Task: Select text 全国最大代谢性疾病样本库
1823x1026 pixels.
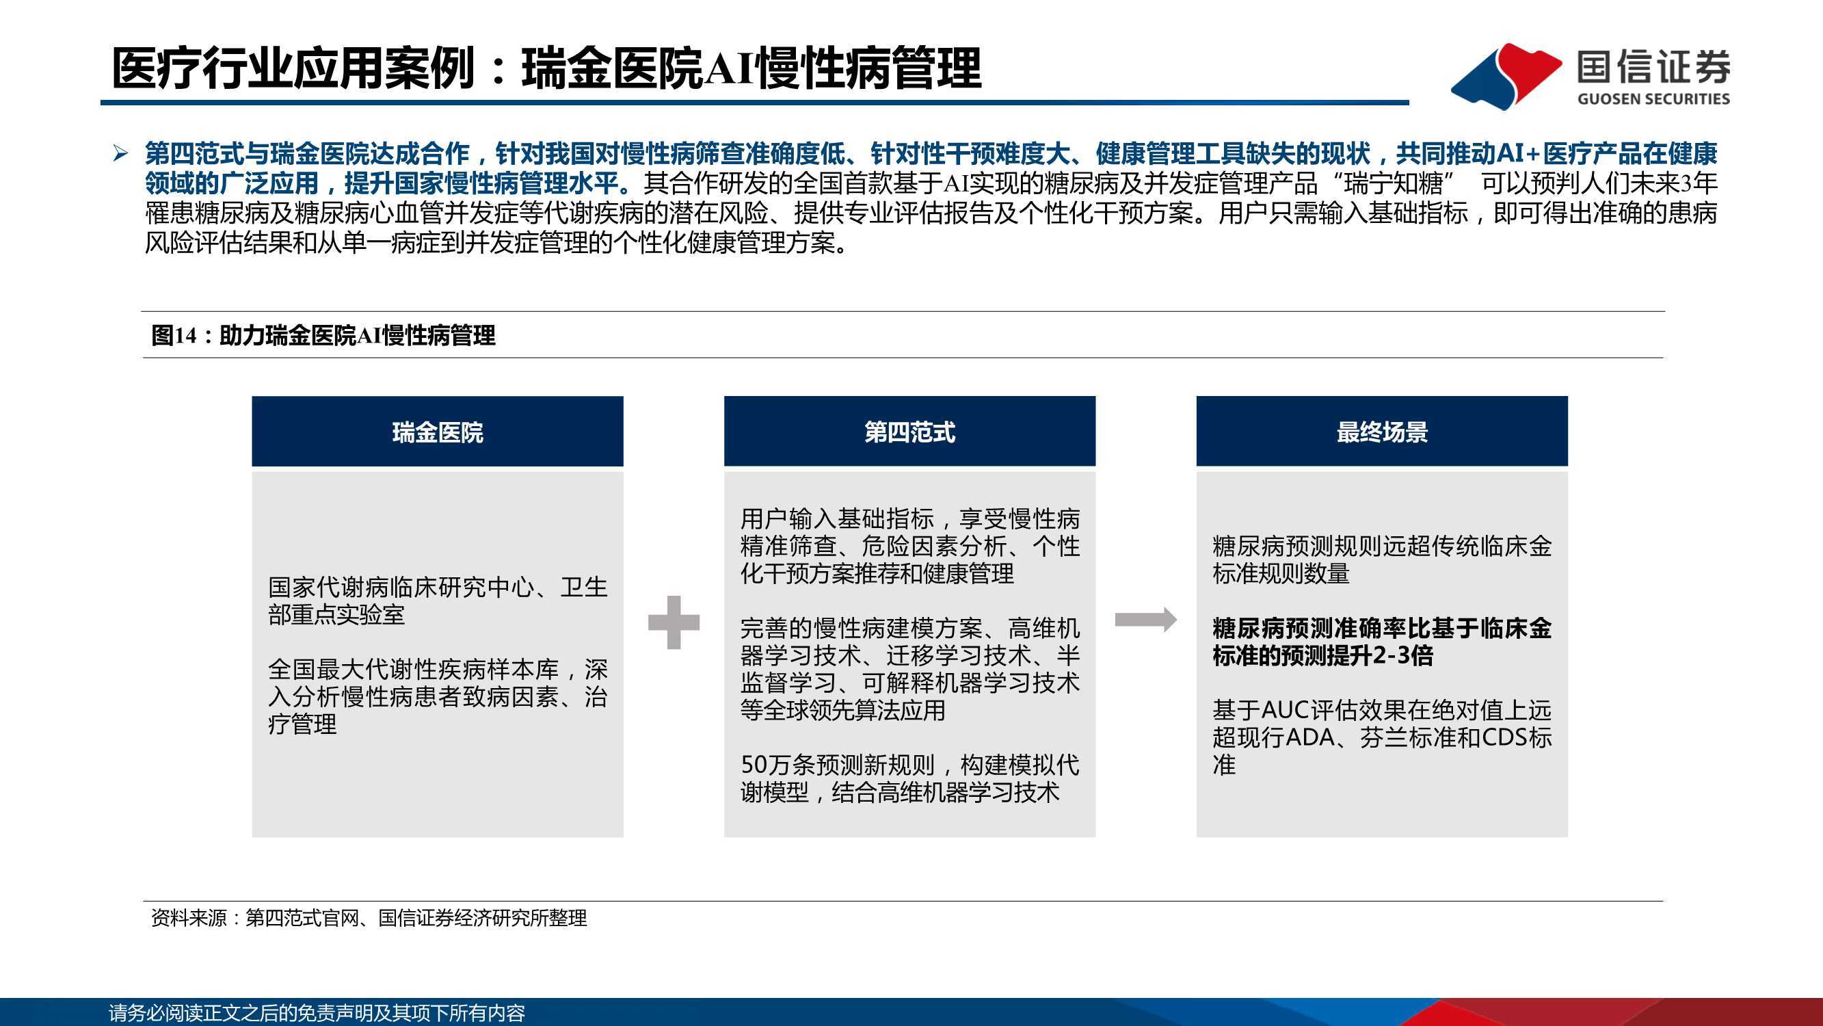Action: tap(413, 669)
